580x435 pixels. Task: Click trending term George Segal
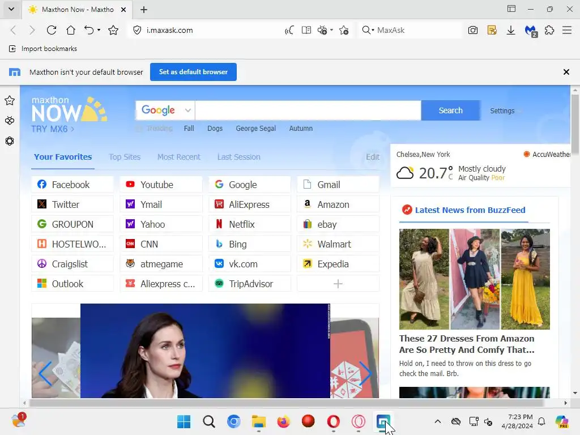coord(255,129)
